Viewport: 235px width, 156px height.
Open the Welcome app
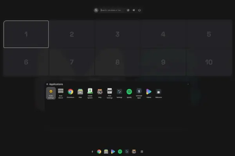click(159, 93)
